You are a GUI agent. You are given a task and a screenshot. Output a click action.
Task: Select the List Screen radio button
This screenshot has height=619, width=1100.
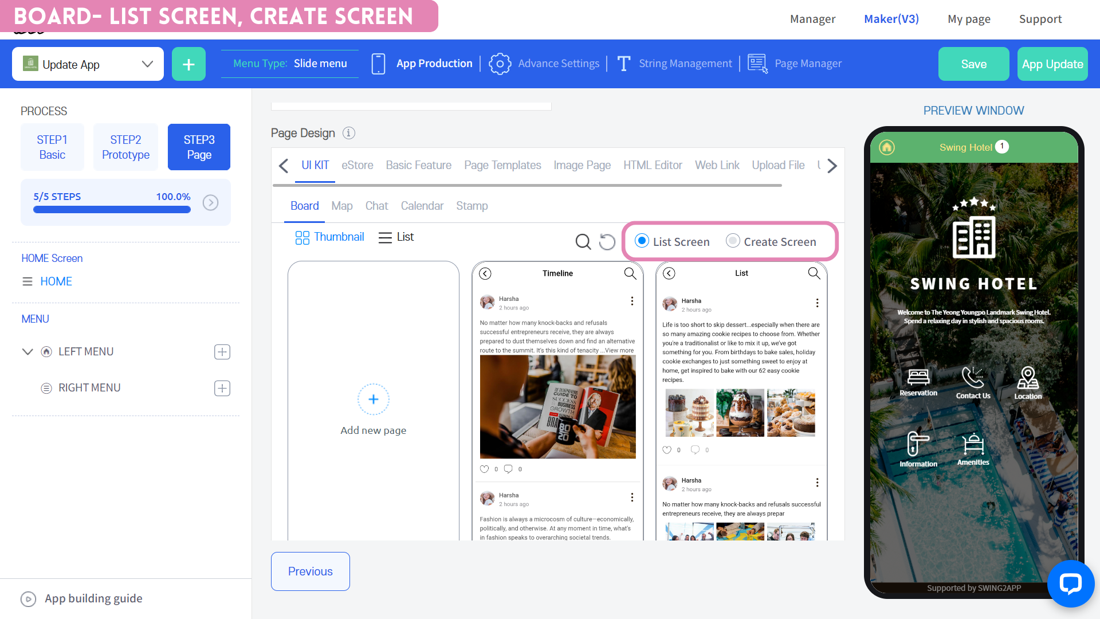click(x=642, y=241)
